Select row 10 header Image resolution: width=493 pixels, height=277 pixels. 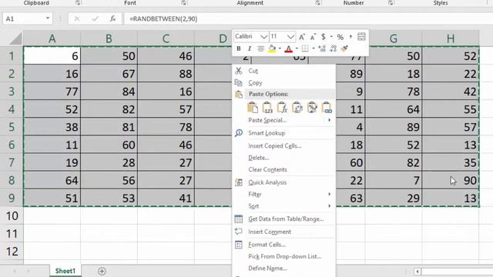12,216
